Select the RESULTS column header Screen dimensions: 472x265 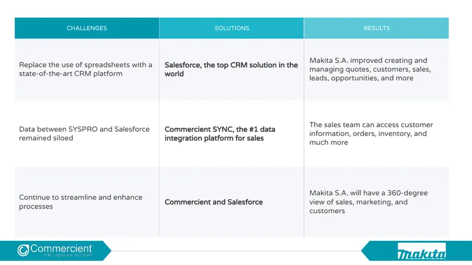pos(376,28)
